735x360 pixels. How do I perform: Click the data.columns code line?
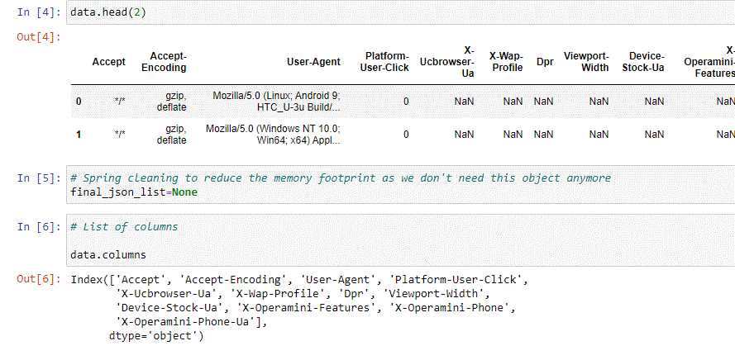[108, 255]
